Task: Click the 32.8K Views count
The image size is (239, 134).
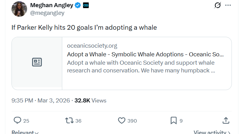Action: pyautogui.click(x=90, y=101)
